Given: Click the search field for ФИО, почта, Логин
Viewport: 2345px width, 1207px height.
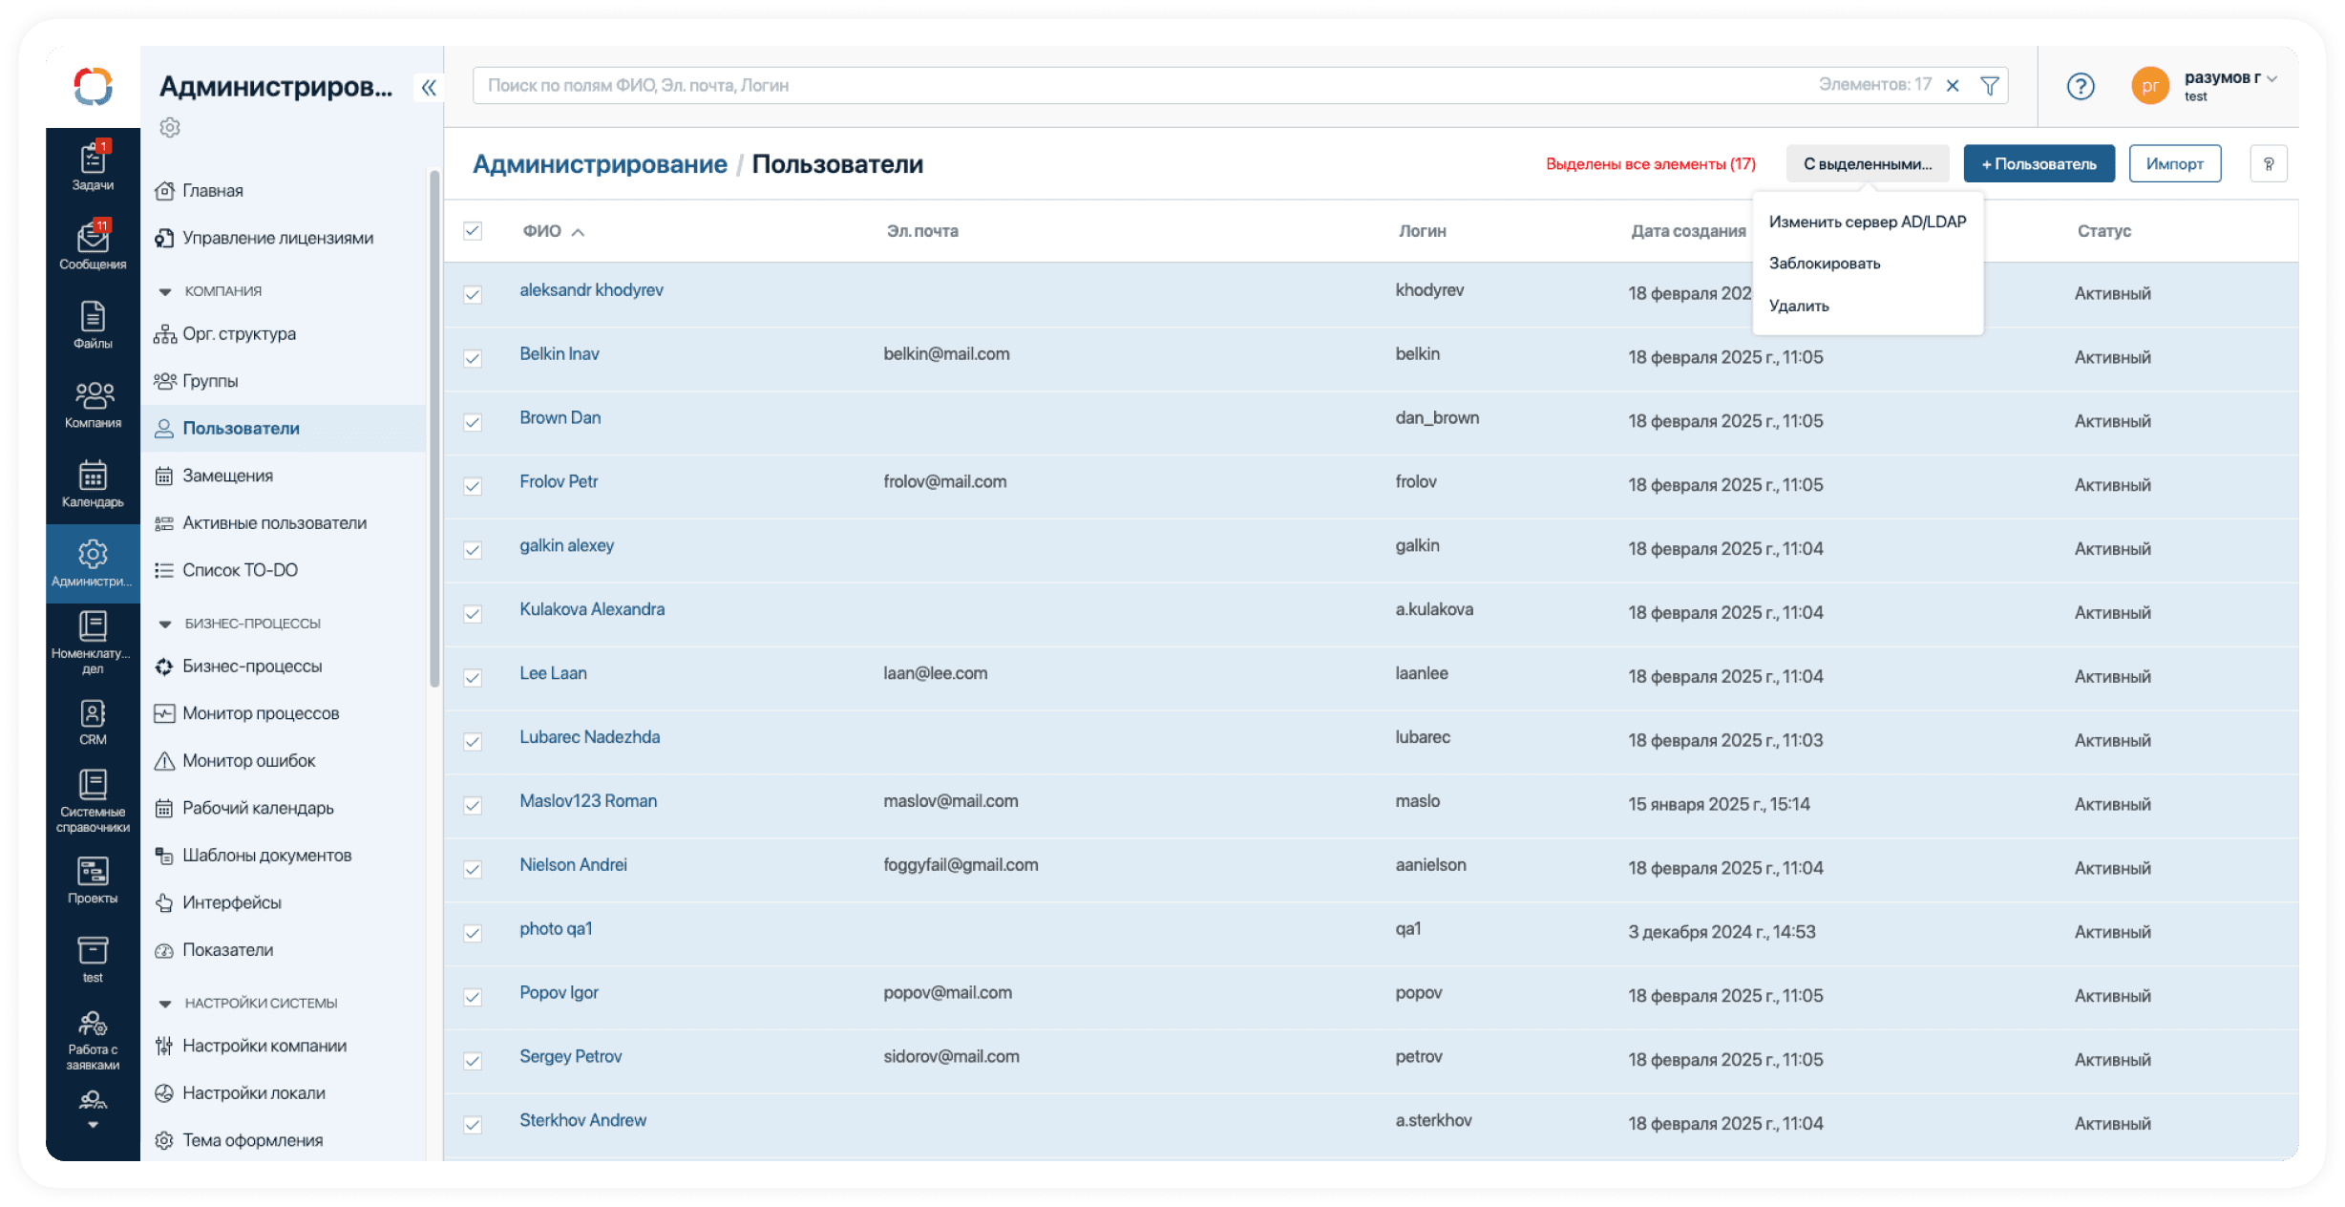Looking at the screenshot, I should tap(1050, 86).
